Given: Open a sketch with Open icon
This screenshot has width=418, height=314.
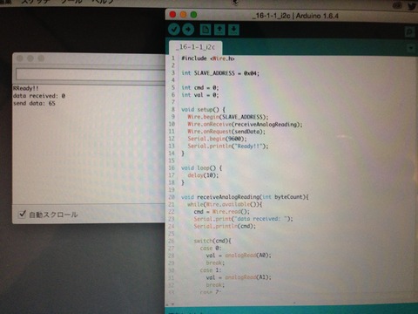Looking at the screenshot, I should click(x=219, y=30).
